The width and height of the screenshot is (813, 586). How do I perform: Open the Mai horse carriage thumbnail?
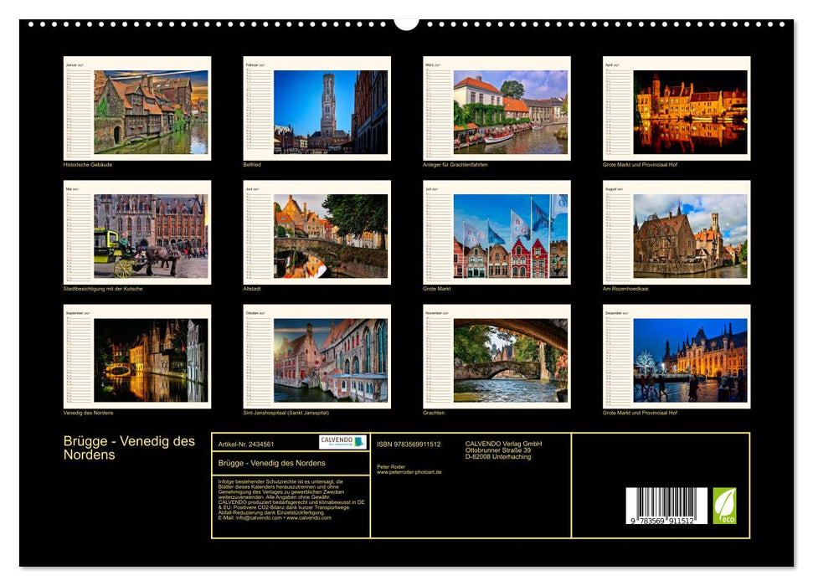coord(136,233)
